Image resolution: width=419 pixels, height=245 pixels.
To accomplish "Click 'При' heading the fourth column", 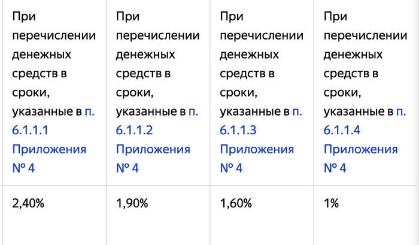I will click(x=335, y=17).
